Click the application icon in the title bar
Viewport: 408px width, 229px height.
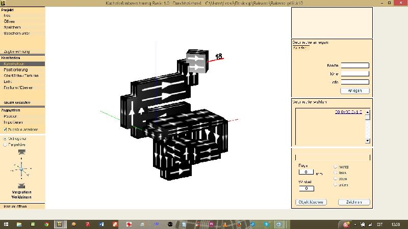click(3, 4)
